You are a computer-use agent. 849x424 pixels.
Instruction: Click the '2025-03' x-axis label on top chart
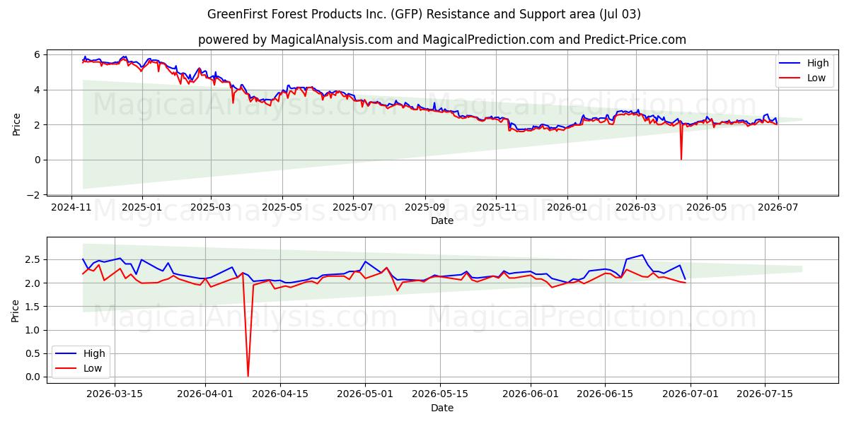tap(212, 208)
